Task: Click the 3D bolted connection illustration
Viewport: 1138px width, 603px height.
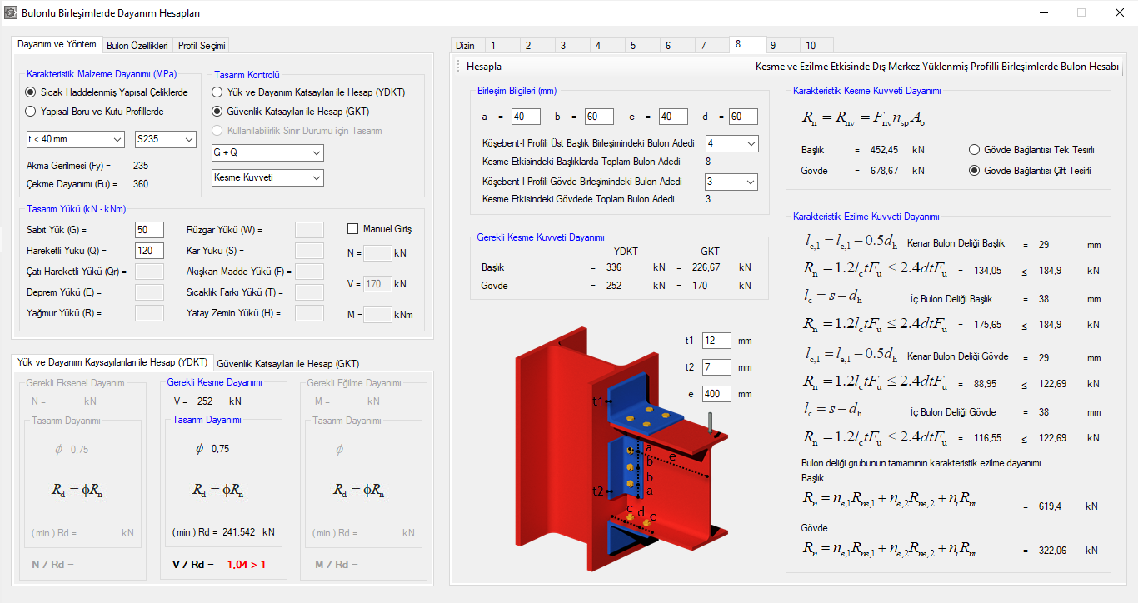Action: [621, 450]
